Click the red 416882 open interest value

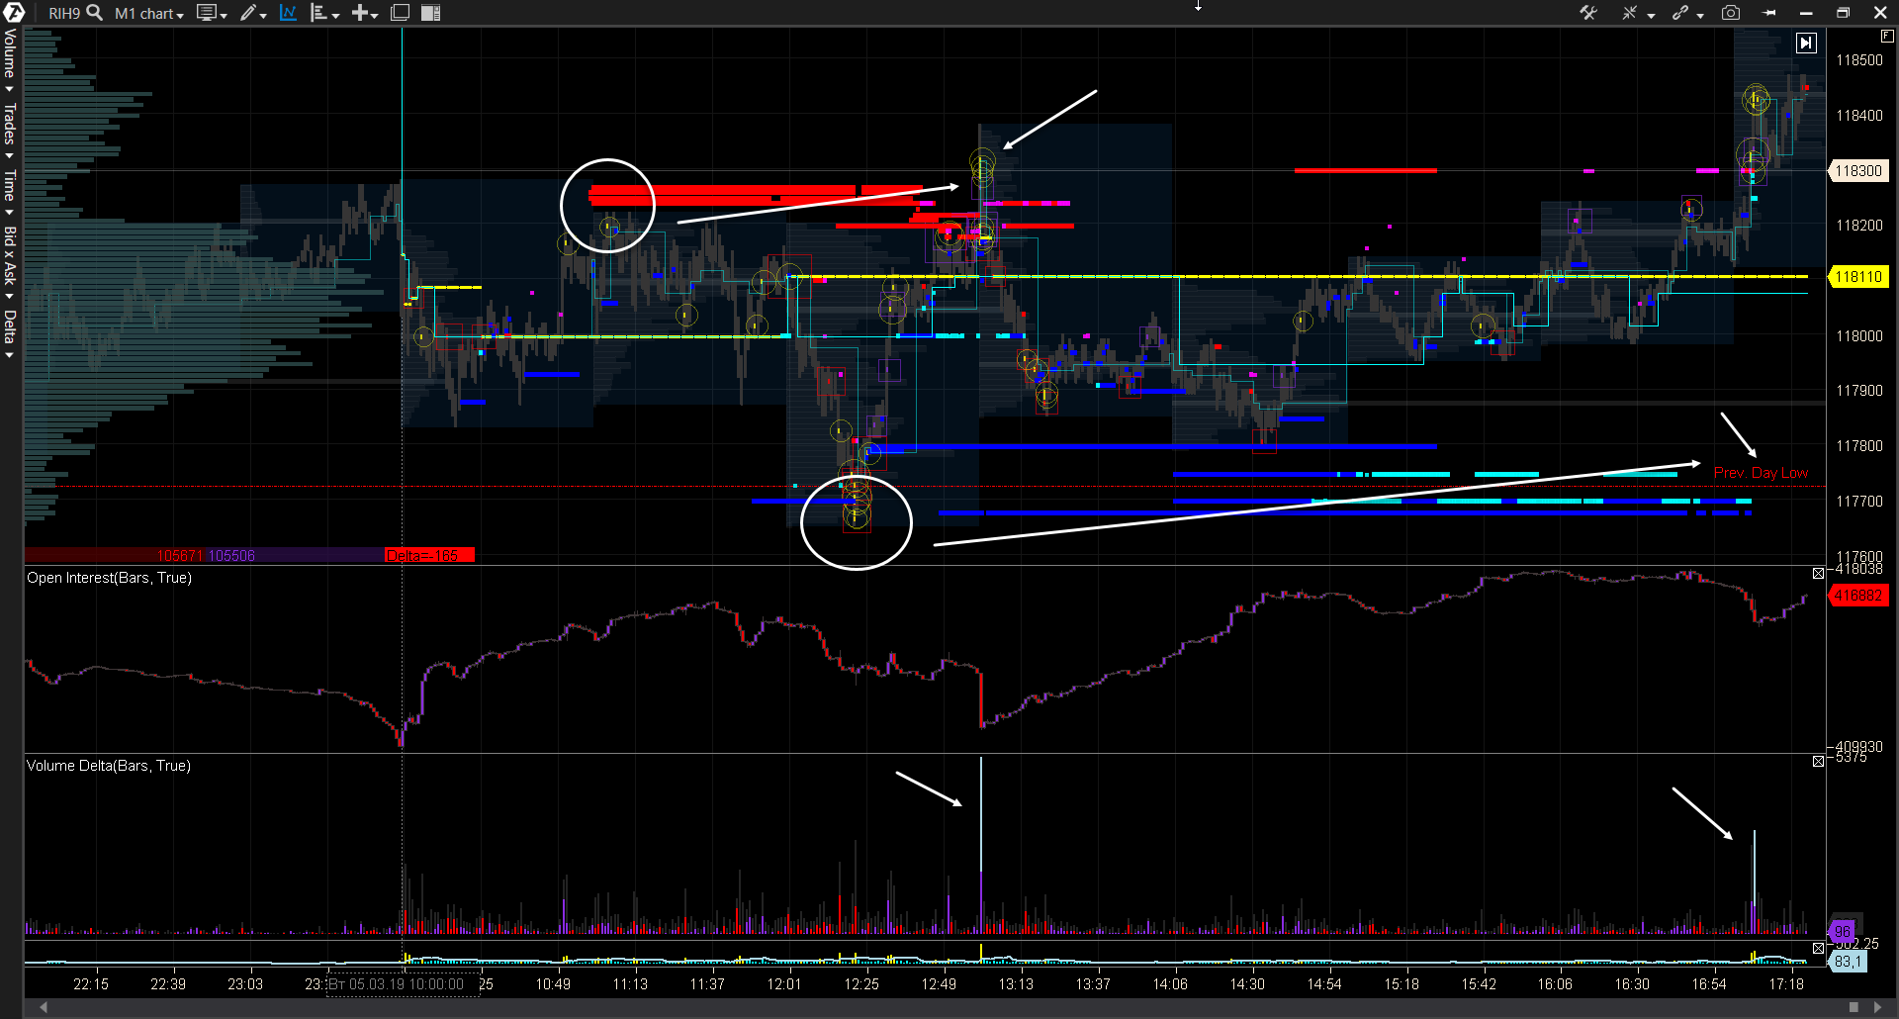point(1858,596)
